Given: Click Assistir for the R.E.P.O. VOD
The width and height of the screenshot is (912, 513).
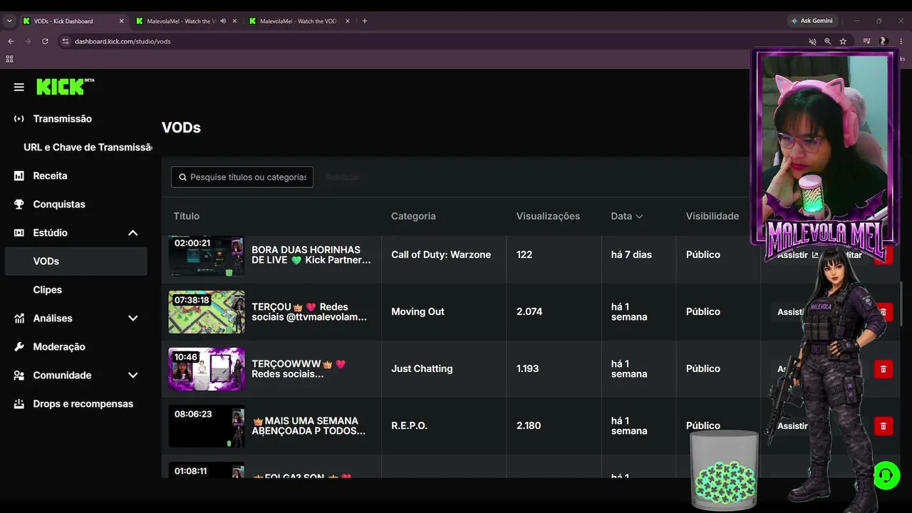Looking at the screenshot, I should (x=792, y=426).
